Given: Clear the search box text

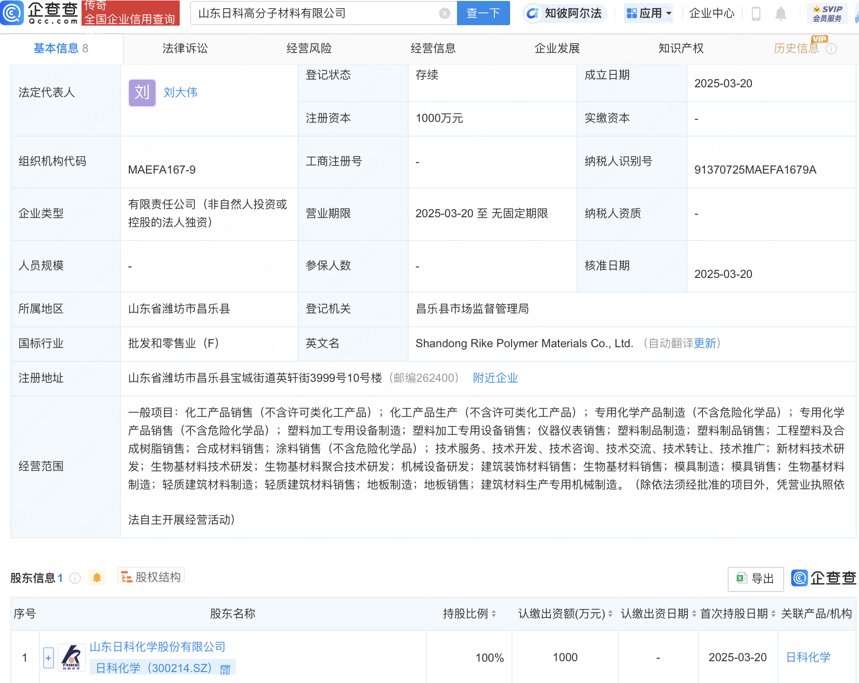Looking at the screenshot, I should [x=444, y=13].
